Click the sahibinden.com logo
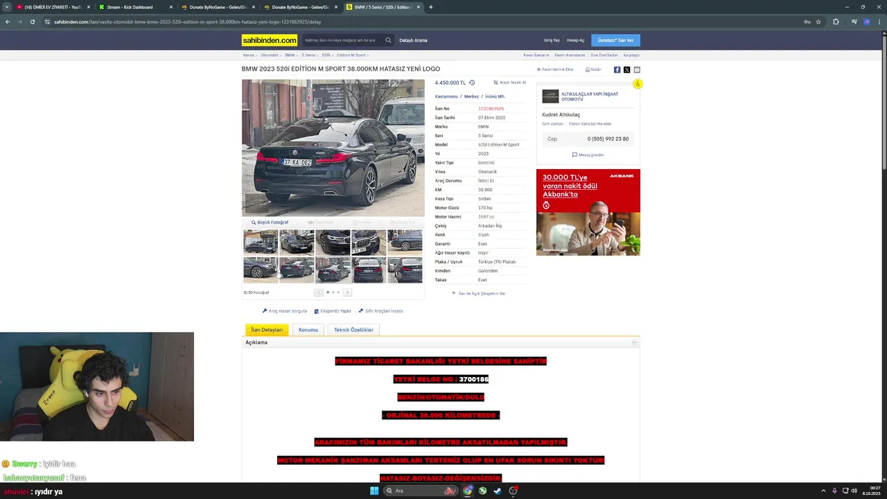Image resolution: width=887 pixels, height=499 pixels. coord(270,40)
